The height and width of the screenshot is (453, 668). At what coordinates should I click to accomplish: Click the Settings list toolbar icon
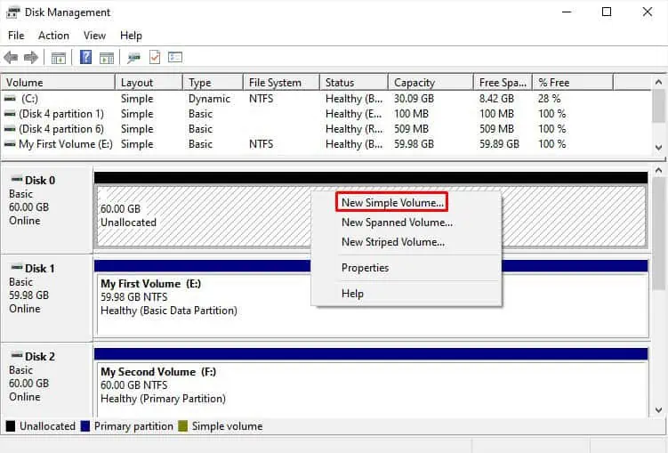pyautogui.click(x=175, y=57)
